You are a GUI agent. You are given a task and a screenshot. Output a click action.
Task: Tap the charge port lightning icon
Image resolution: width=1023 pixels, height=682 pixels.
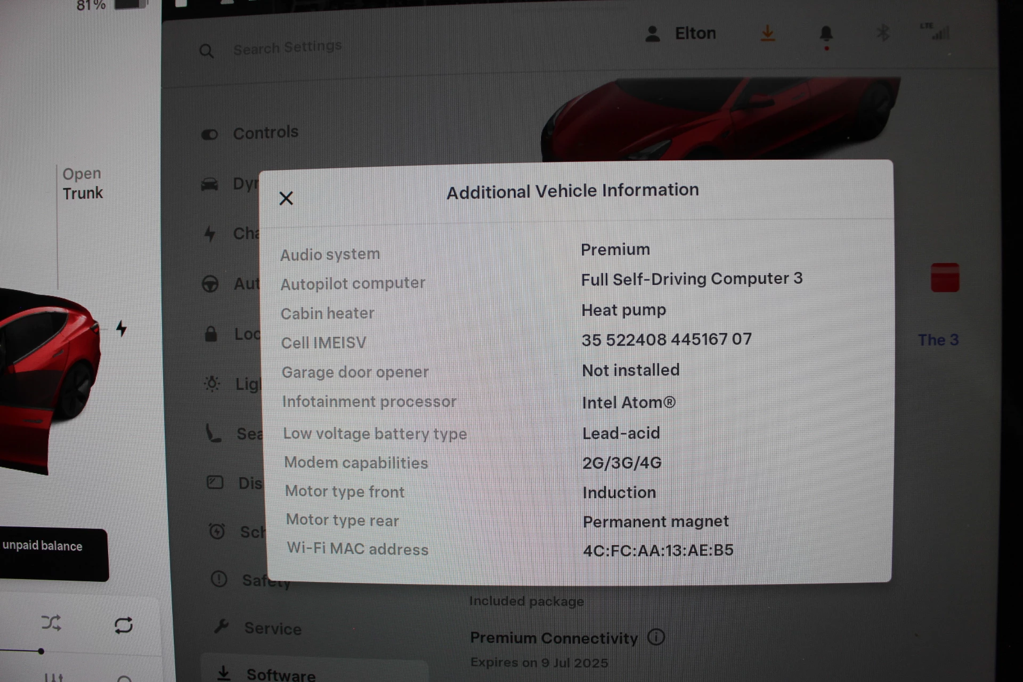point(121,328)
